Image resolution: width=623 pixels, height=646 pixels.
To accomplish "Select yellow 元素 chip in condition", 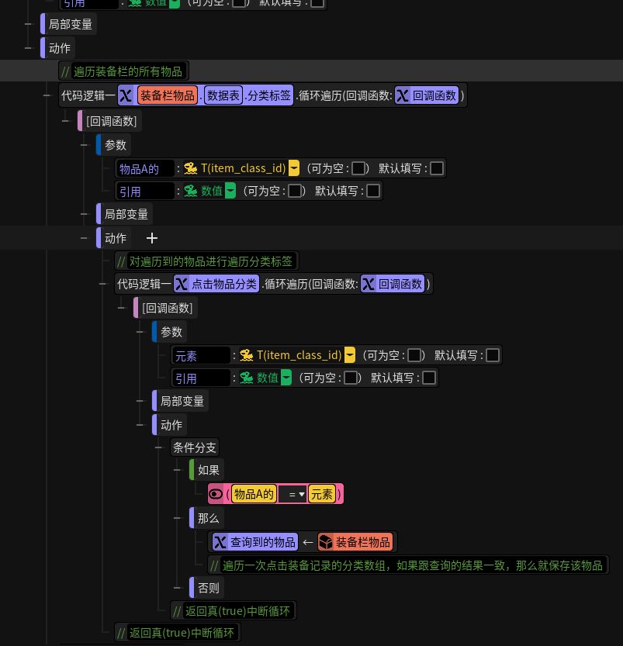I will pyautogui.click(x=321, y=494).
